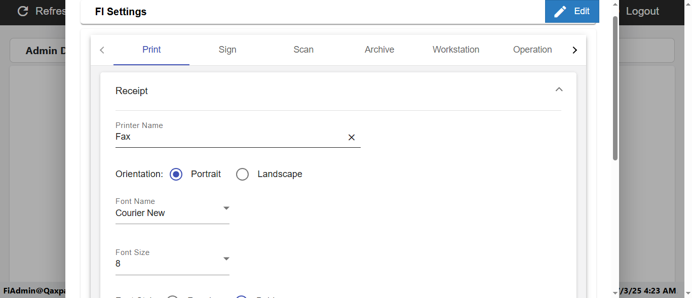This screenshot has height=298, width=692.
Task: Click into the Printer Name text field
Action: 228,137
